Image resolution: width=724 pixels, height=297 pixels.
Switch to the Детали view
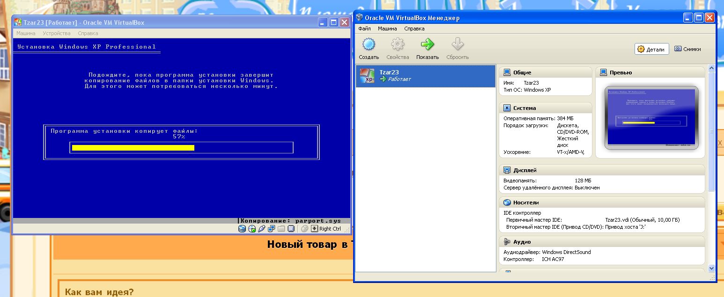pos(651,49)
